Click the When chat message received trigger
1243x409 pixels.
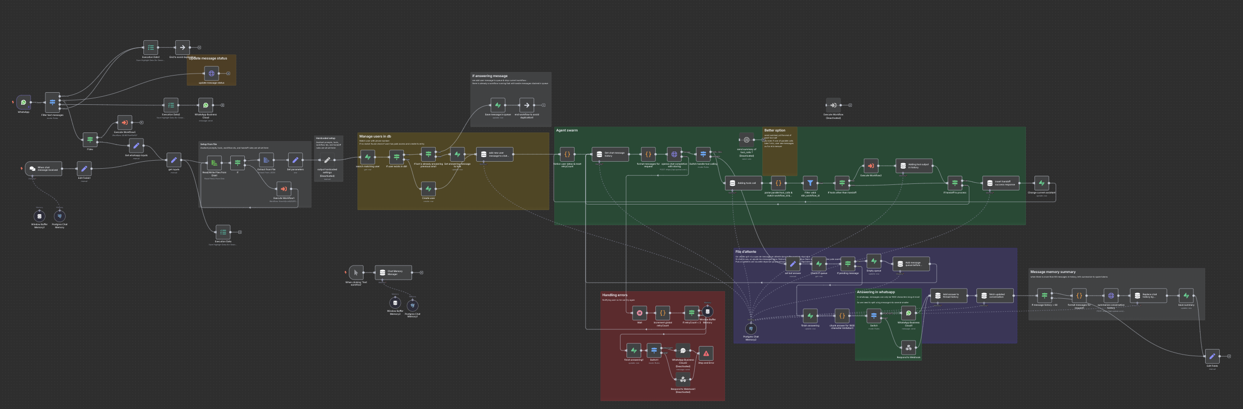click(x=43, y=169)
